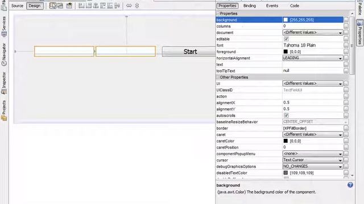Select the Start button in the form
This screenshot has height=204, width=364.
point(189,52)
